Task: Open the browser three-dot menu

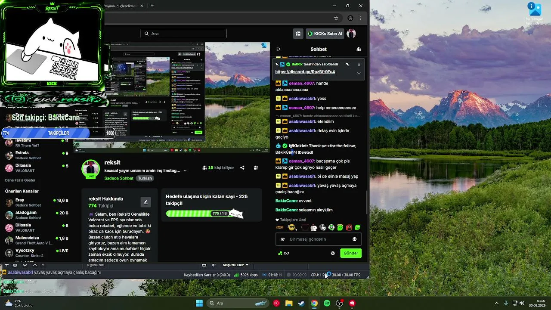Action: 361,18
